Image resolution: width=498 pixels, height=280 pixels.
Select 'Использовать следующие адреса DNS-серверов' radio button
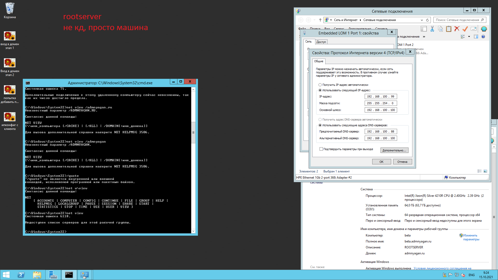pos(320,125)
